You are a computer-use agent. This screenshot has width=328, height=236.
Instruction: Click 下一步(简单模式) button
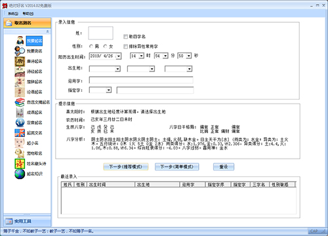[176, 167]
